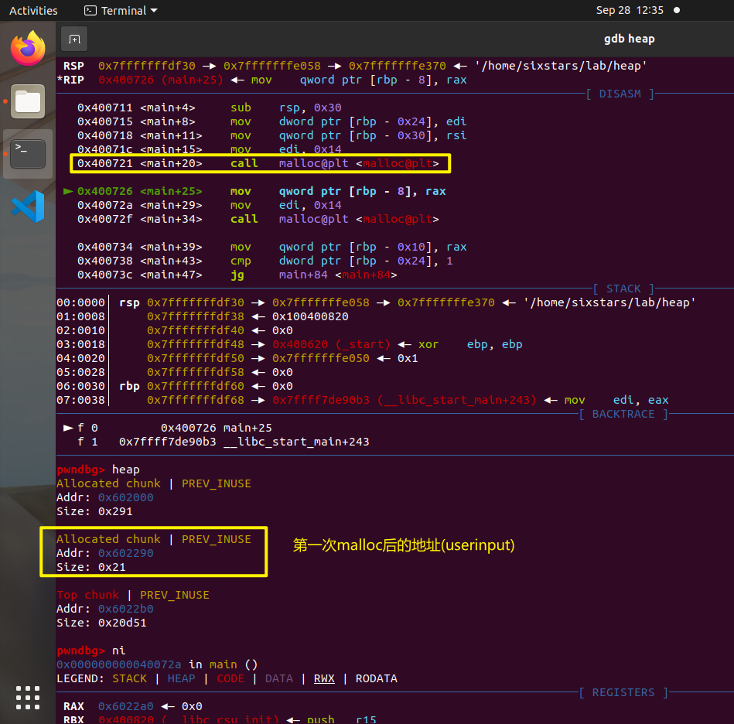The image size is (734, 724).
Task: Open the Activities overview
Action: click(x=33, y=10)
